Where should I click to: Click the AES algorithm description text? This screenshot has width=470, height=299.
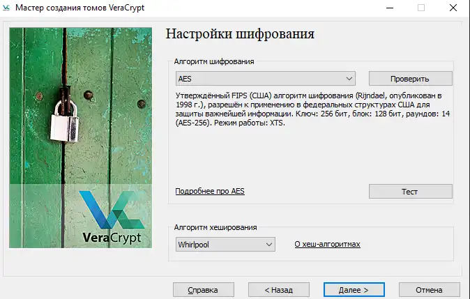pyautogui.click(x=314, y=107)
